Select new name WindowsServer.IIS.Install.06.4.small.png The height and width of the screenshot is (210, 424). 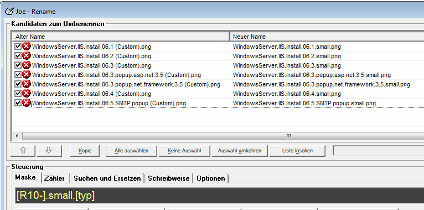point(287,94)
